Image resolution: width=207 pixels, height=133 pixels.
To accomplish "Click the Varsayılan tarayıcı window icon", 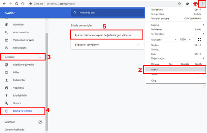I will [x=7, y=40].
